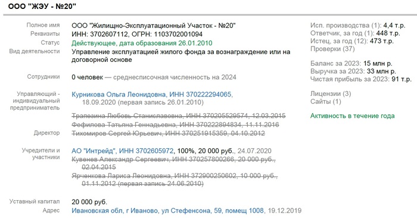The image size is (417, 218).
Task: Click former manager Трапезина Любовь Станиславовна
Action: tap(179, 116)
